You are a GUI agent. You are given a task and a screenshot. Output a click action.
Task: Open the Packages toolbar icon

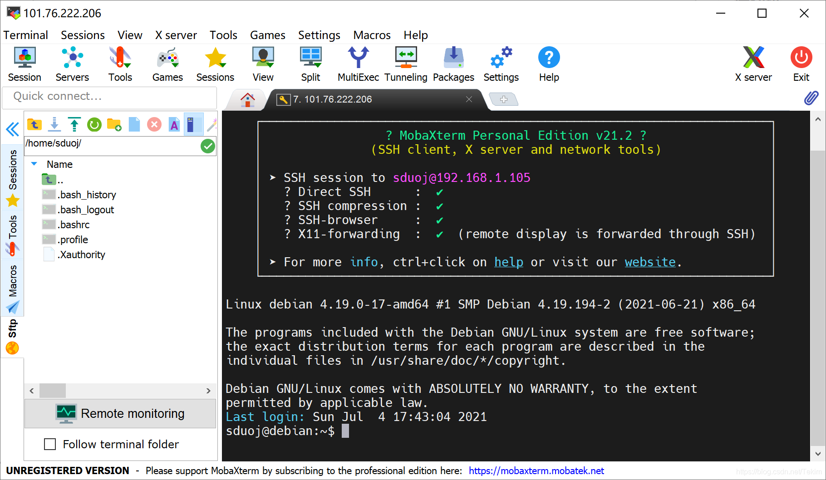click(453, 64)
